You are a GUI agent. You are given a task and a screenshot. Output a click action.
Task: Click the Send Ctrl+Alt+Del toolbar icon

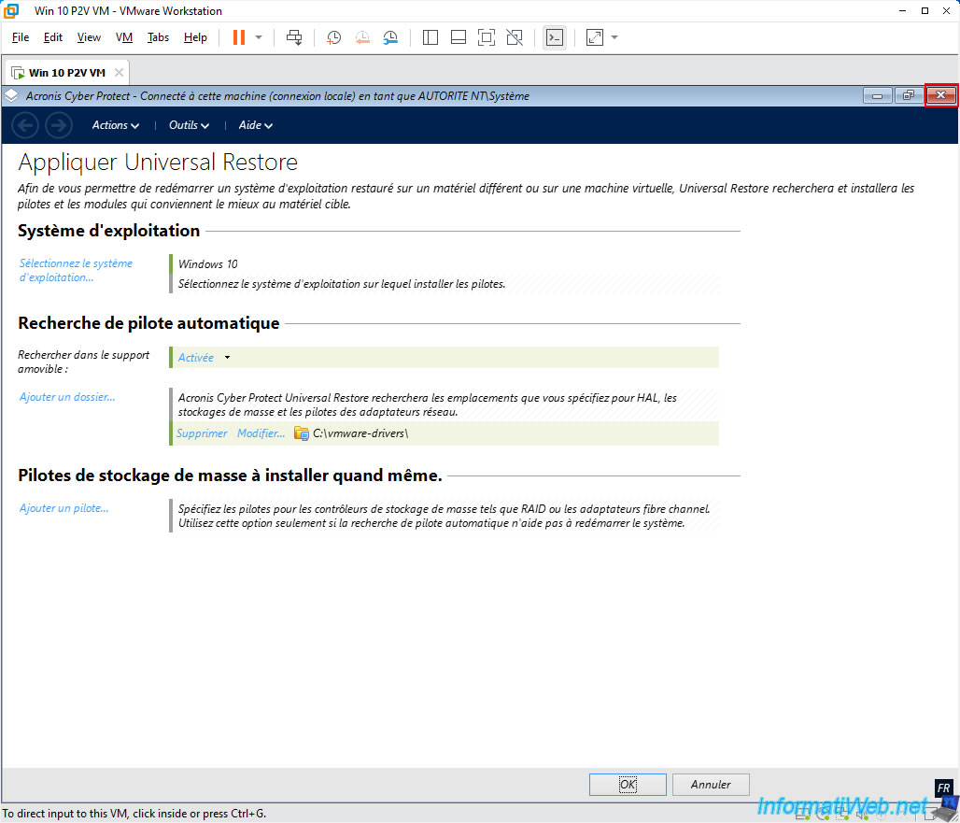coord(294,37)
